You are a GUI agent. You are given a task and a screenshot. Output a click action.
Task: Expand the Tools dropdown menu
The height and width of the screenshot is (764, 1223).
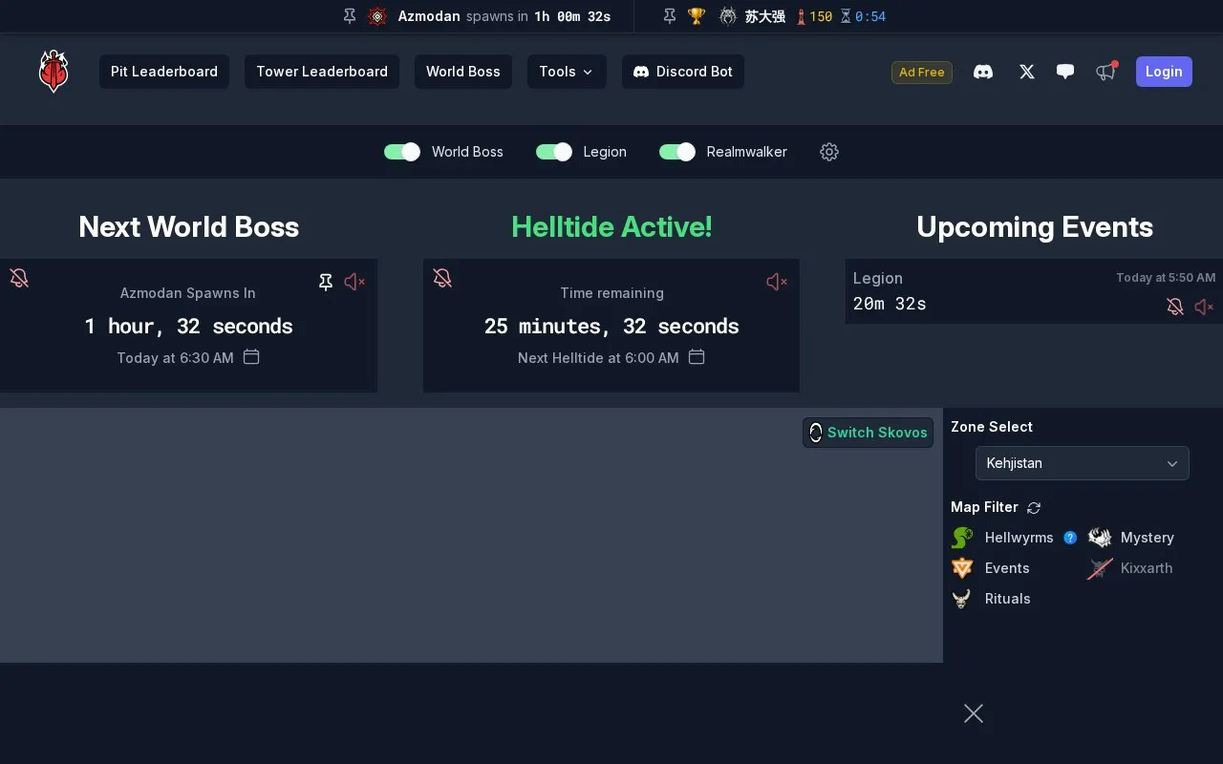[567, 72]
